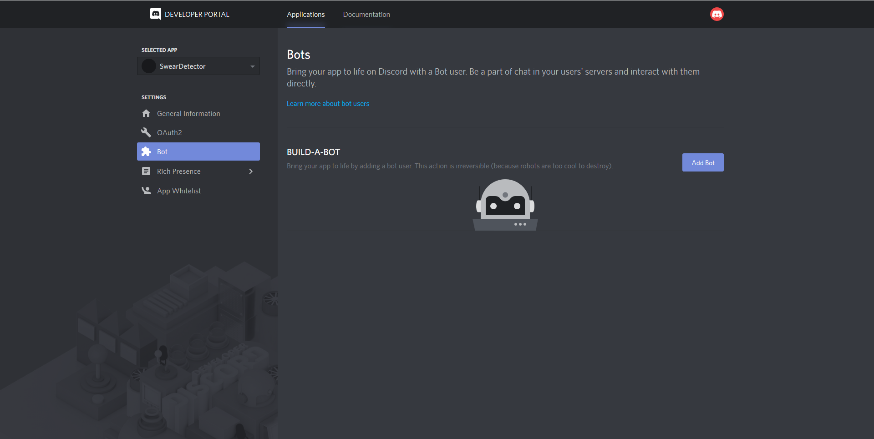Click the Bots page heading
874x439 pixels.
point(299,55)
